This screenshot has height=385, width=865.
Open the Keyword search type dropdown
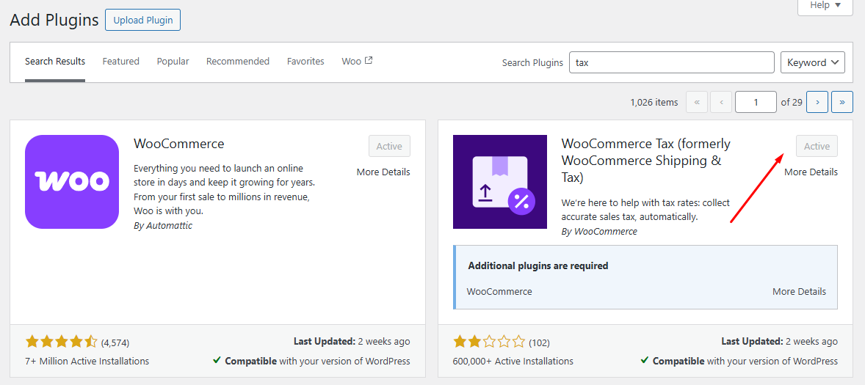[813, 62]
